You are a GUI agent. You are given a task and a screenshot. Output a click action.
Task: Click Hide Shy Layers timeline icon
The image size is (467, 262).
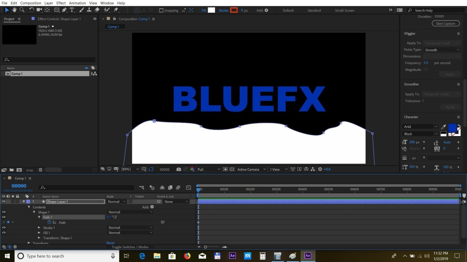162,188
